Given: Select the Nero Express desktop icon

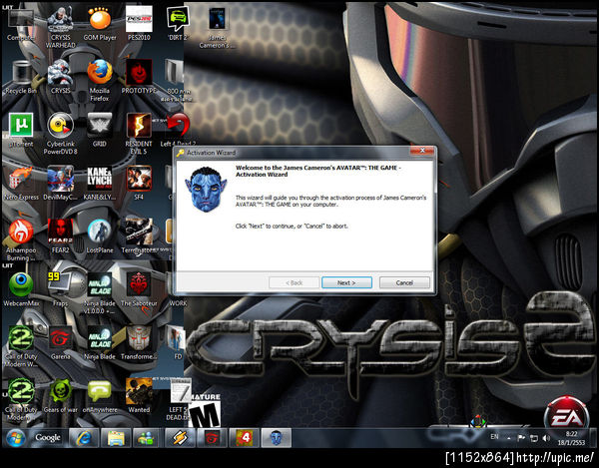Looking at the screenshot, I should click(x=21, y=184).
